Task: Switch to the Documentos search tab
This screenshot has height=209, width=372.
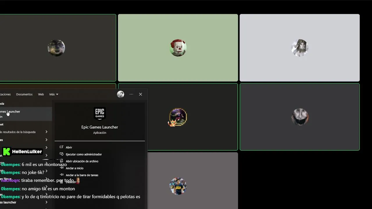Action: (24, 94)
